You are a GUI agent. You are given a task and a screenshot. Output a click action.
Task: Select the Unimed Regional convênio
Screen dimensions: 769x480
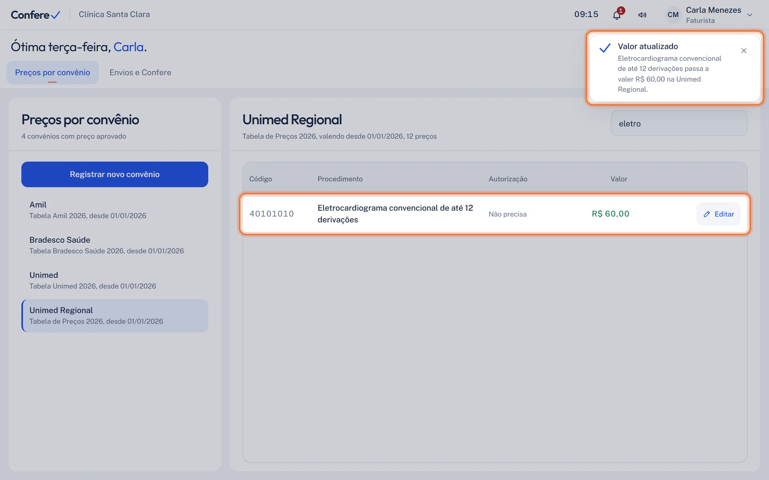pyautogui.click(x=115, y=316)
